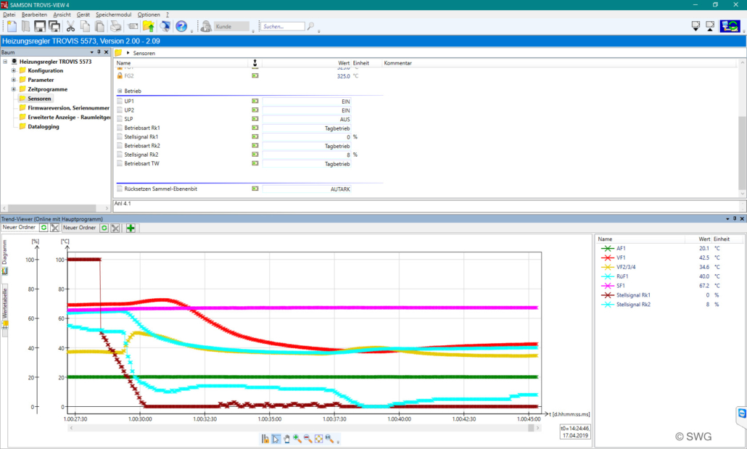Viewport: 747px width, 449px height.
Task: Tick the checkbox next to Stellsignal Rk2
Action: click(x=120, y=155)
